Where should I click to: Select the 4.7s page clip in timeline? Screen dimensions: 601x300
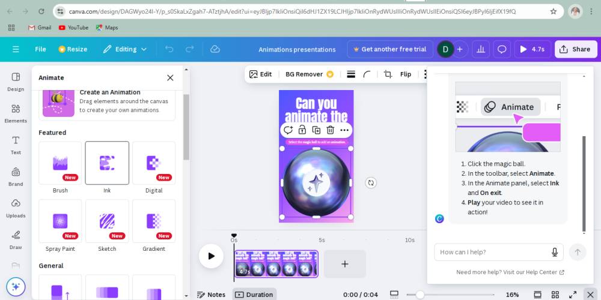click(276, 263)
